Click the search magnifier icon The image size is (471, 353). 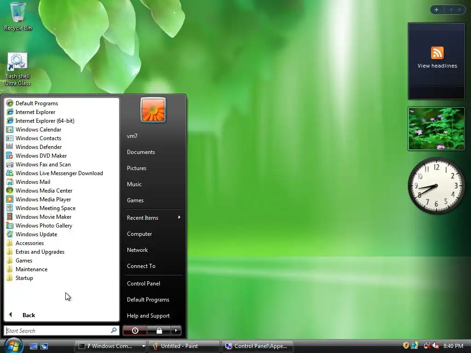tap(114, 330)
